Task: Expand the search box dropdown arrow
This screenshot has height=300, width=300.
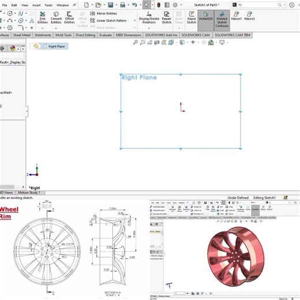Action: (x=284, y=5)
